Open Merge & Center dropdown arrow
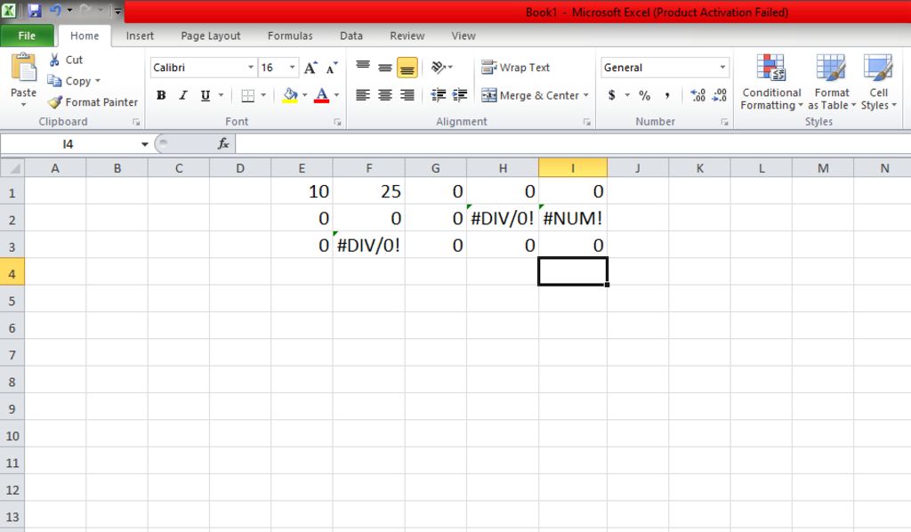The width and height of the screenshot is (911, 532). (x=585, y=95)
